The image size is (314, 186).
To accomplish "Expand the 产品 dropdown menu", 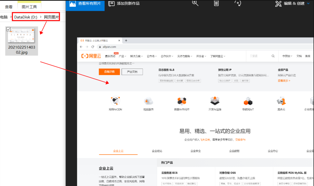I will point(122,56).
